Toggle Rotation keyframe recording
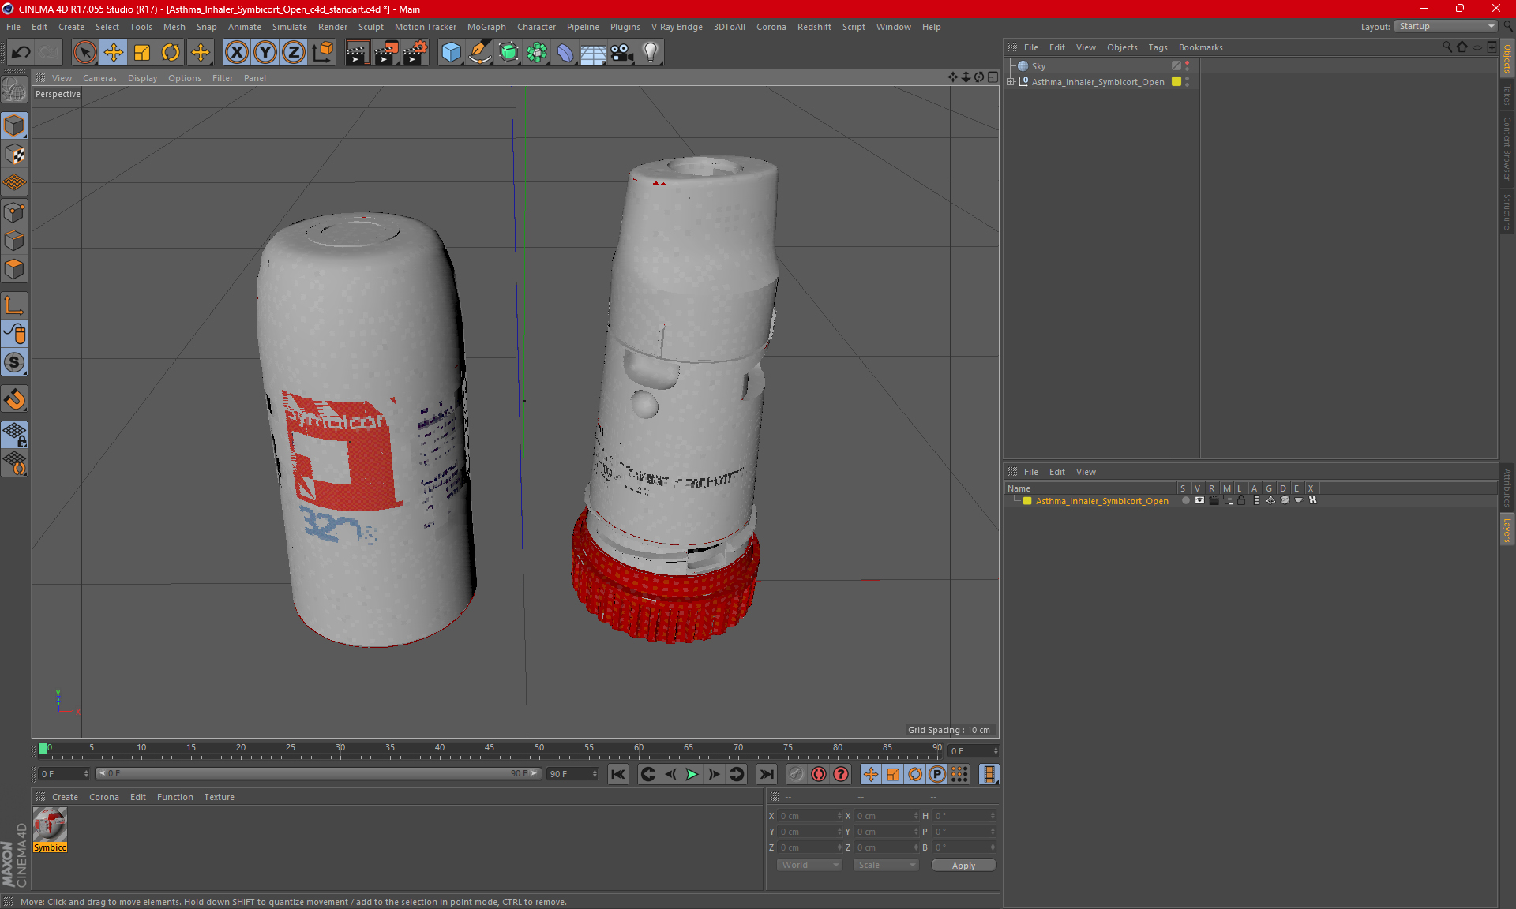 [x=914, y=775]
